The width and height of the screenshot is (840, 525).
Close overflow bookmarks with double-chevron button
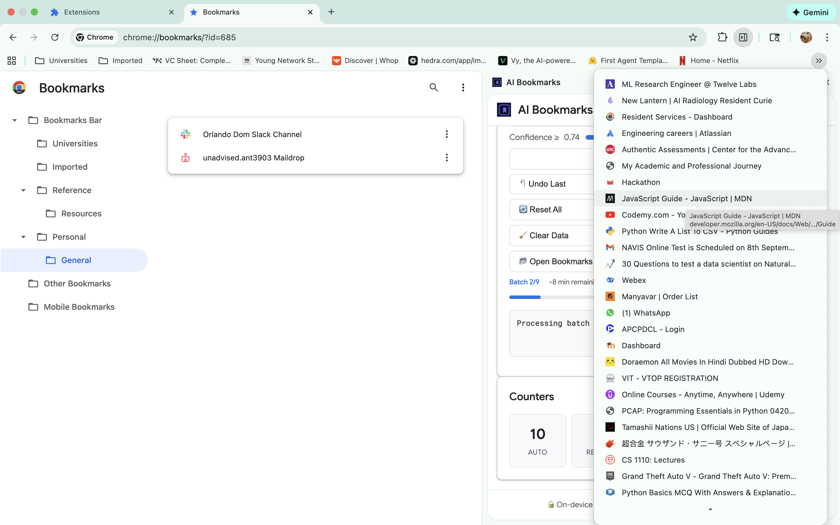point(818,61)
